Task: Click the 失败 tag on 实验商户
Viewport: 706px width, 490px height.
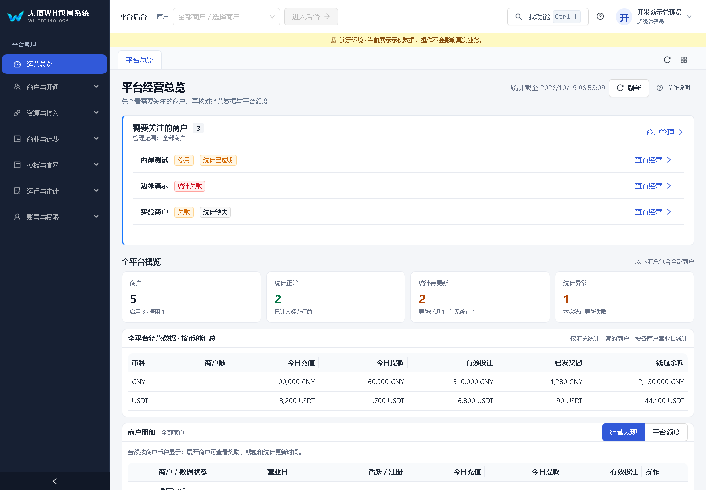Action: [x=184, y=212]
